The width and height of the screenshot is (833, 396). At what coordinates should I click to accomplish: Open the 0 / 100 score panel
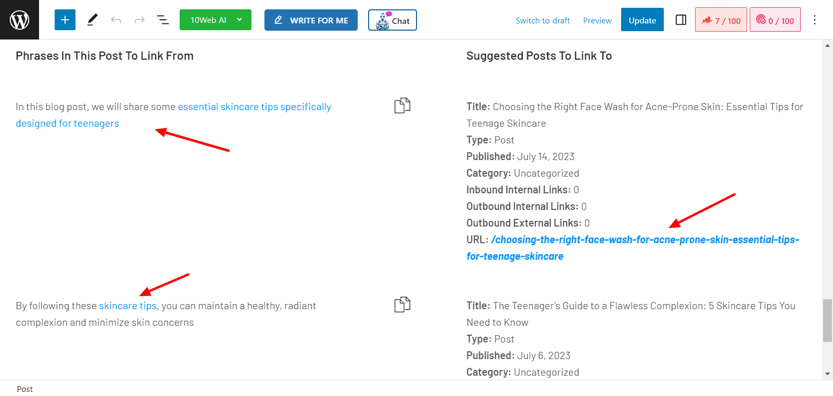click(x=775, y=20)
